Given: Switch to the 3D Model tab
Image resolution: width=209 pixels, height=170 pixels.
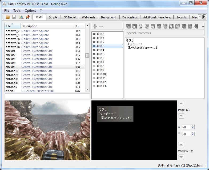Looking at the screenshot, I should [x=70, y=17].
